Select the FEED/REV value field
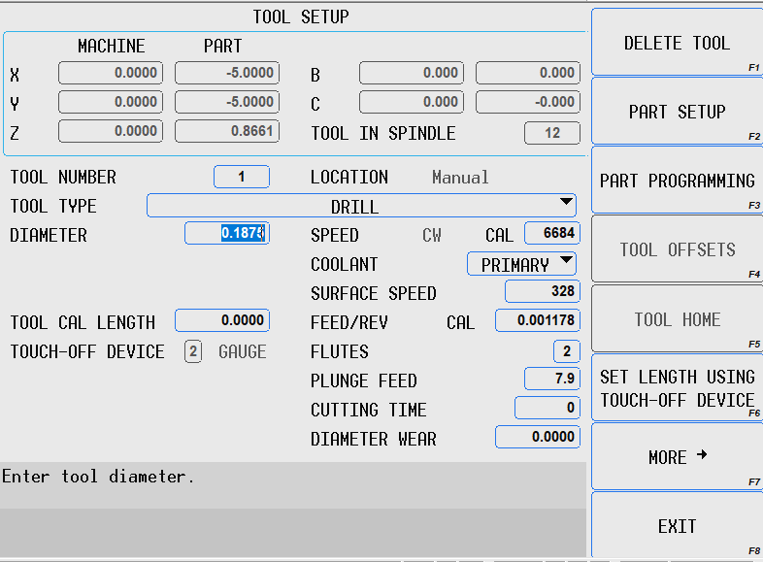763x562 pixels. 537,321
